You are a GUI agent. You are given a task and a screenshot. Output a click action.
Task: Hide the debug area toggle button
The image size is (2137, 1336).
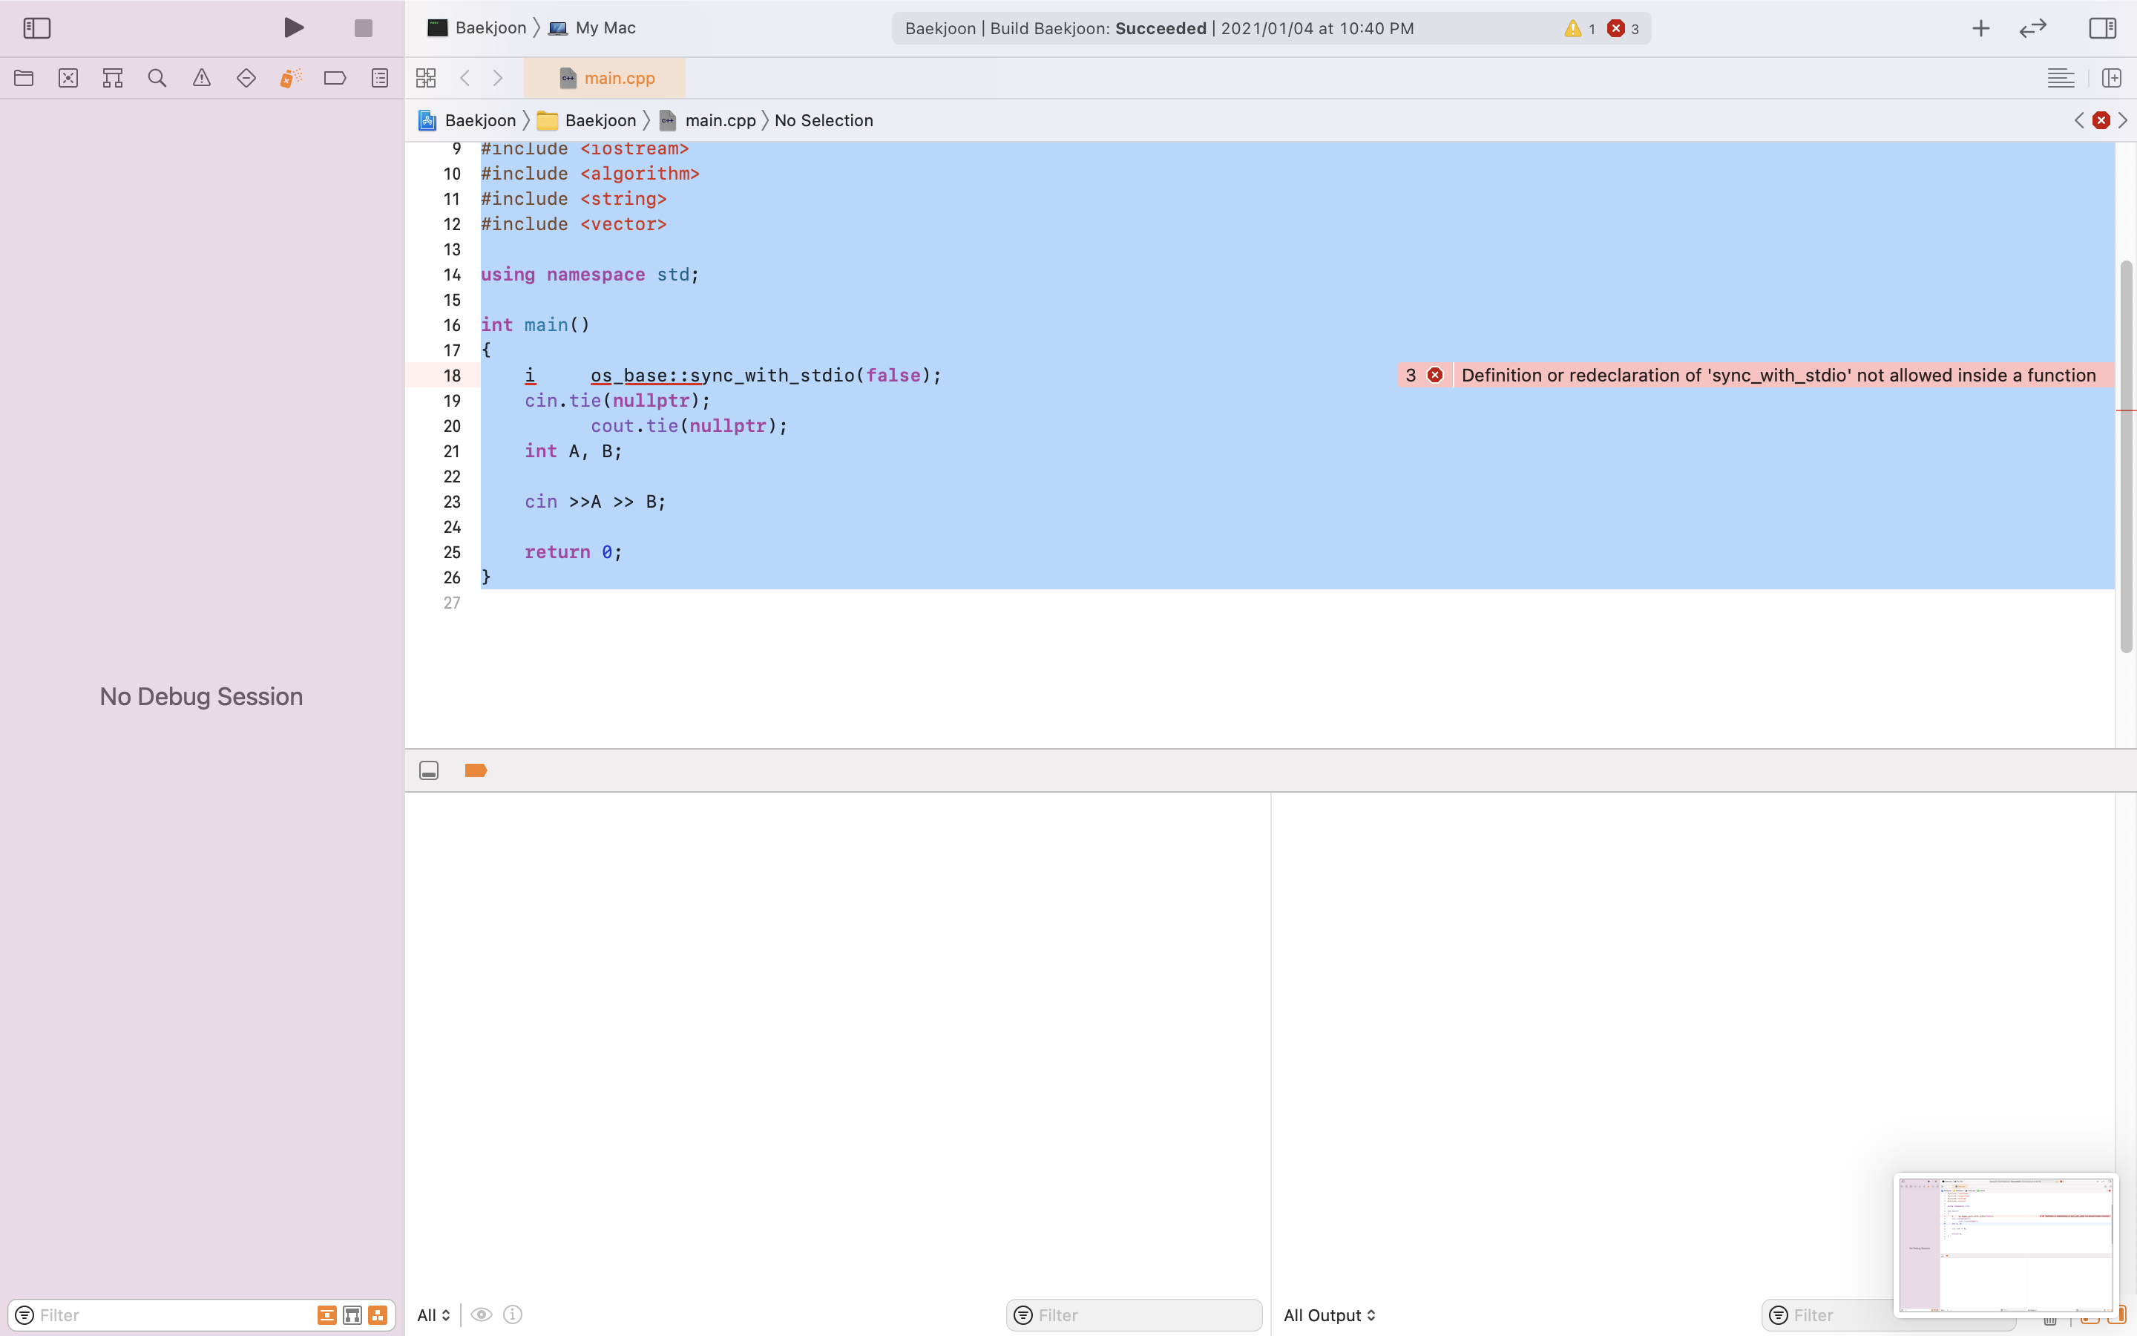(429, 770)
